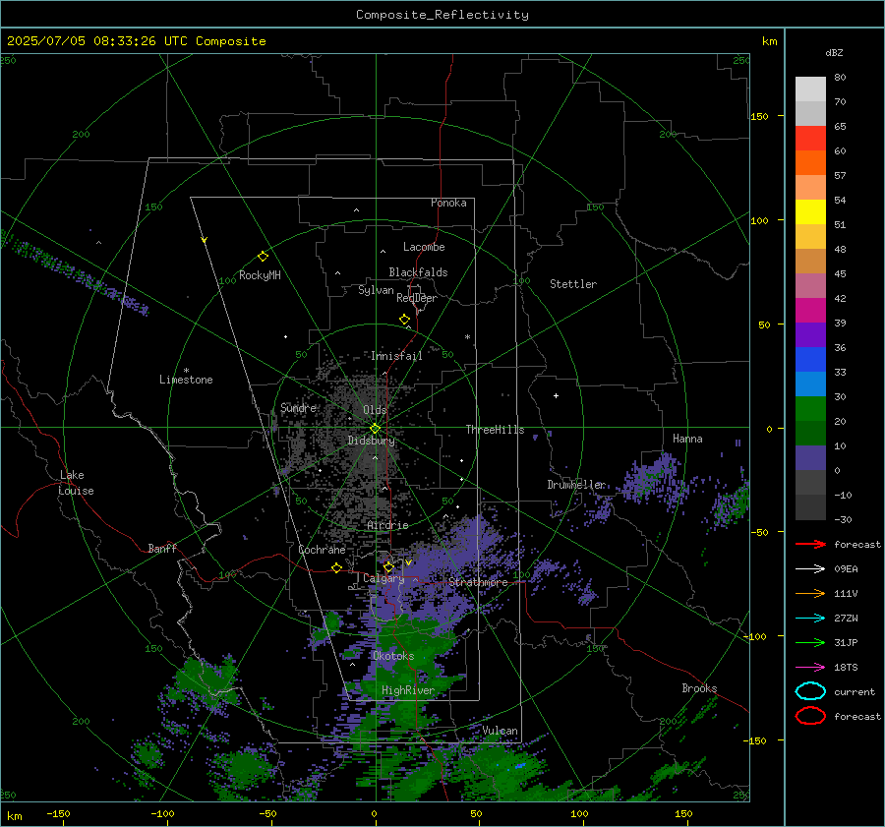The image size is (885, 827).
Task: Click the RockyMH label
Action: click(260, 275)
